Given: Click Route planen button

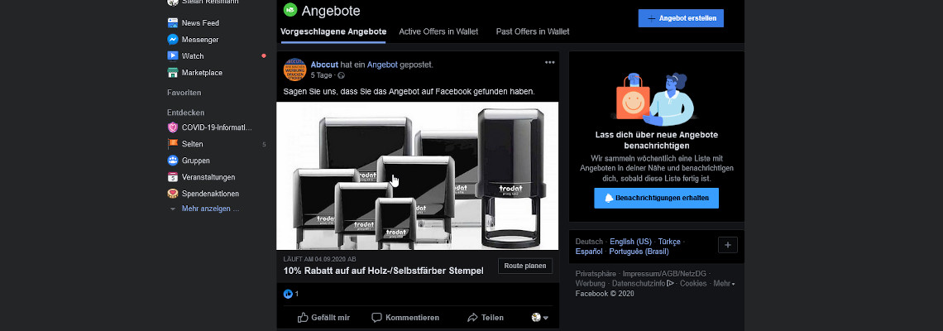Looking at the screenshot, I should (525, 266).
